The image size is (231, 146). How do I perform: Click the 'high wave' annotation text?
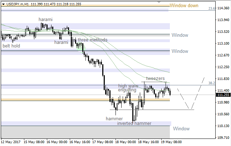point(128,86)
